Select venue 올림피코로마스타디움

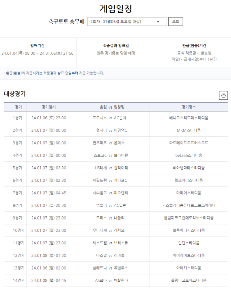pyautogui.click(x=189, y=280)
